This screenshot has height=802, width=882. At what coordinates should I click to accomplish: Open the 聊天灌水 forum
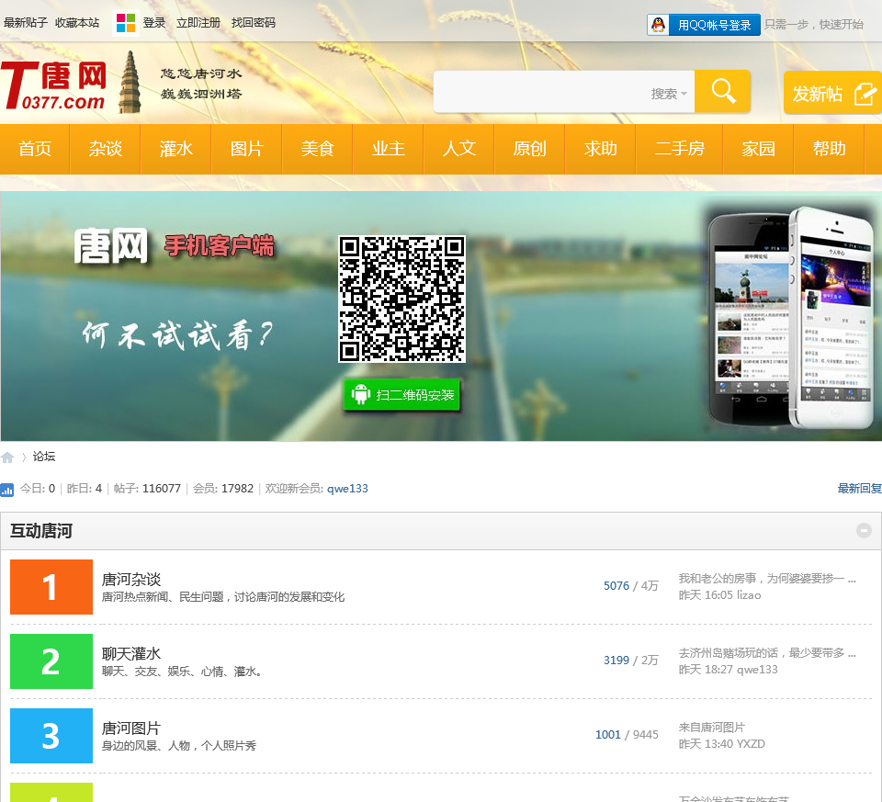[x=131, y=653]
